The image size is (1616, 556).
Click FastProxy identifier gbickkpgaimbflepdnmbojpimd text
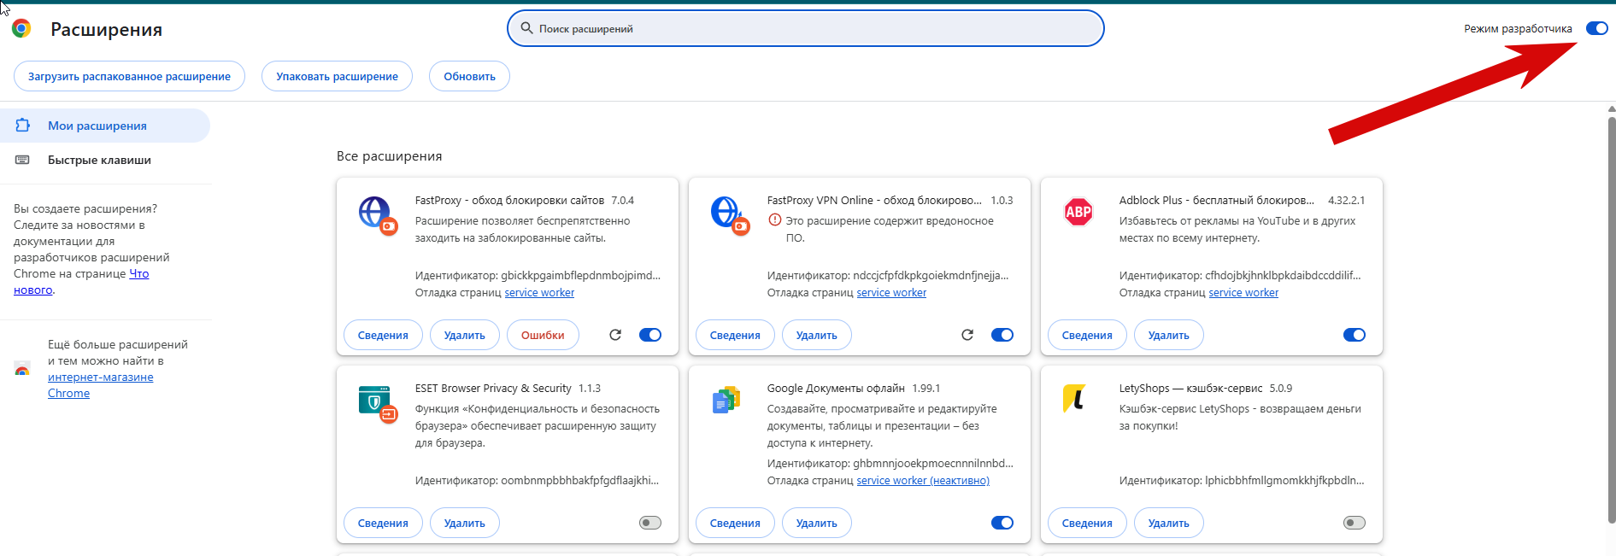pyautogui.click(x=581, y=275)
